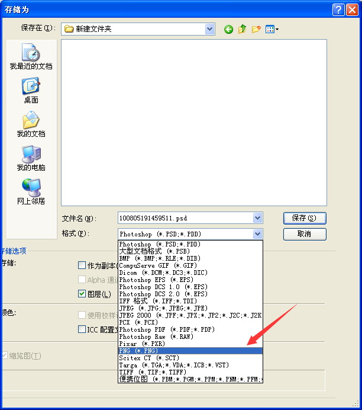Open 我最近的文档 in the sidebar
362x410 pixels.
(x=31, y=57)
